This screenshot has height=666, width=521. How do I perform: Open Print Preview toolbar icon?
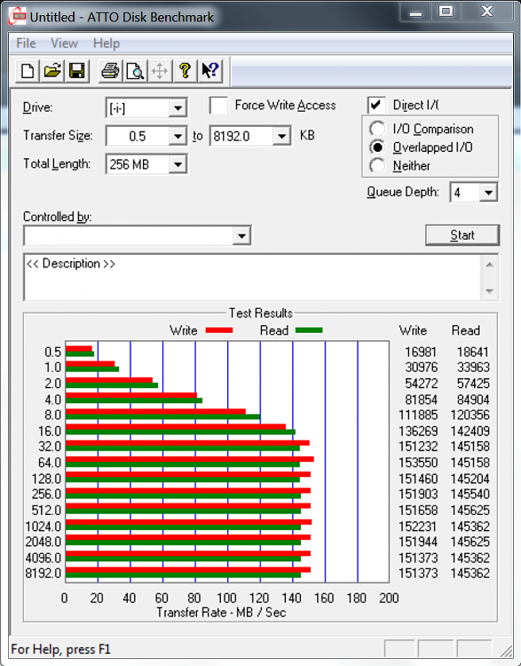pyautogui.click(x=135, y=71)
